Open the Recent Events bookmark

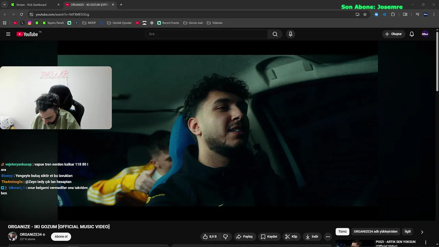tap(168, 23)
